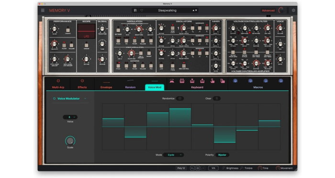
Task: Click the Brightness macro knob in status bar
Action: (223, 168)
